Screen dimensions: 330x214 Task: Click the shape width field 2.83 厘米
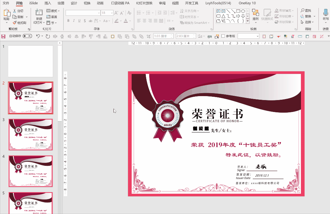186,36
